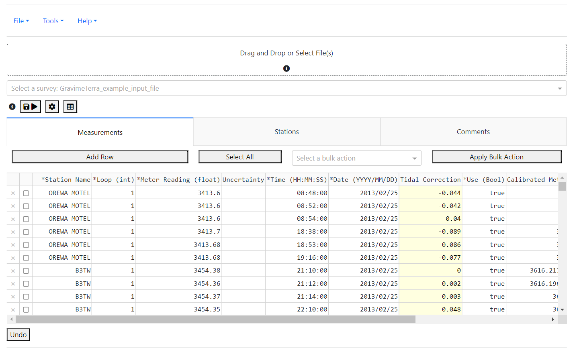Click the tidal correction cell -0.044
Screen dimensions: 577x348
pyautogui.click(x=430, y=193)
